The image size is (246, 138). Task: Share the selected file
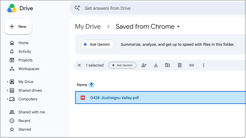coord(144,65)
